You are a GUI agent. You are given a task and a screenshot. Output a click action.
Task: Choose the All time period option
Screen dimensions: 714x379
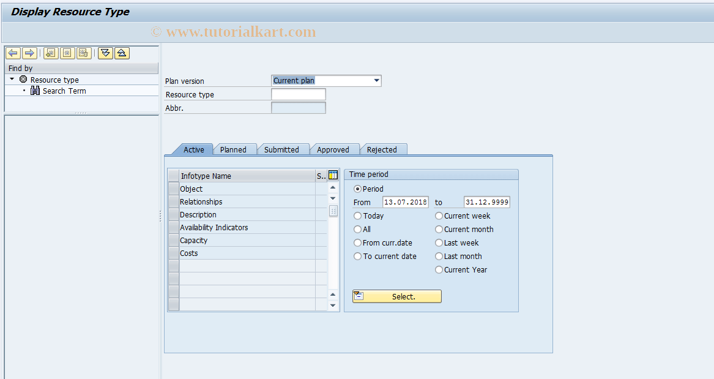tap(357, 229)
